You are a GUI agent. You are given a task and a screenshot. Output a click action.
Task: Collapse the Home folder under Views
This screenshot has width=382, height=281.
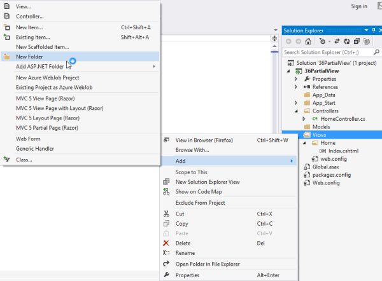tap(304, 143)
